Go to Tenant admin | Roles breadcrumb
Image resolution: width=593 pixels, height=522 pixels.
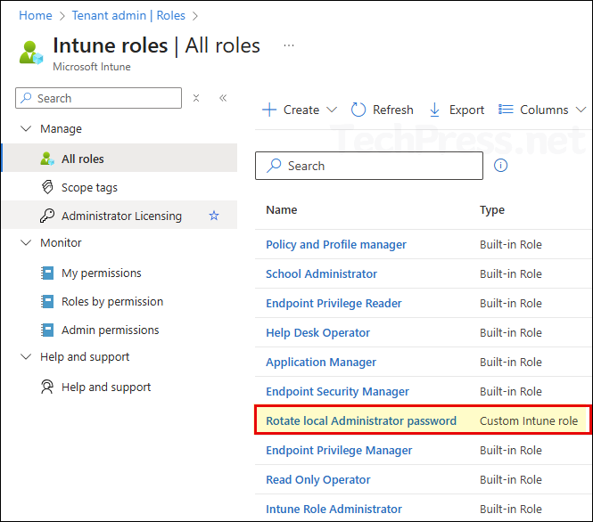pos(128,15)
